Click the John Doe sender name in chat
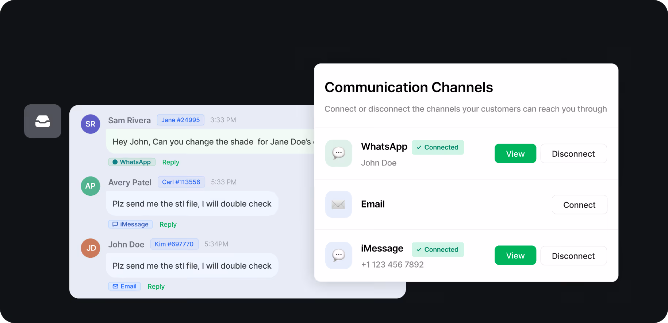 click(x=126, y=244)
